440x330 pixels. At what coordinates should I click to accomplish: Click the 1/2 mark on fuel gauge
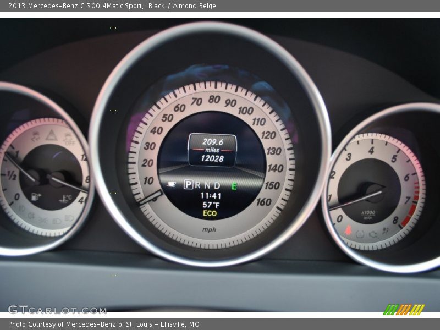point(12,175)
